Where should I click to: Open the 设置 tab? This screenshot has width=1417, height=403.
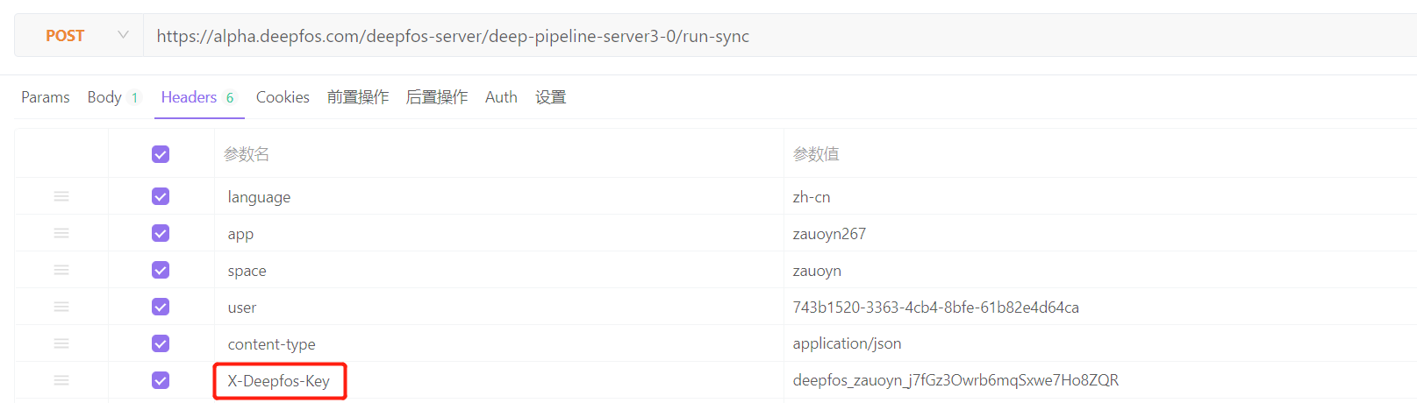click(551, 97)
